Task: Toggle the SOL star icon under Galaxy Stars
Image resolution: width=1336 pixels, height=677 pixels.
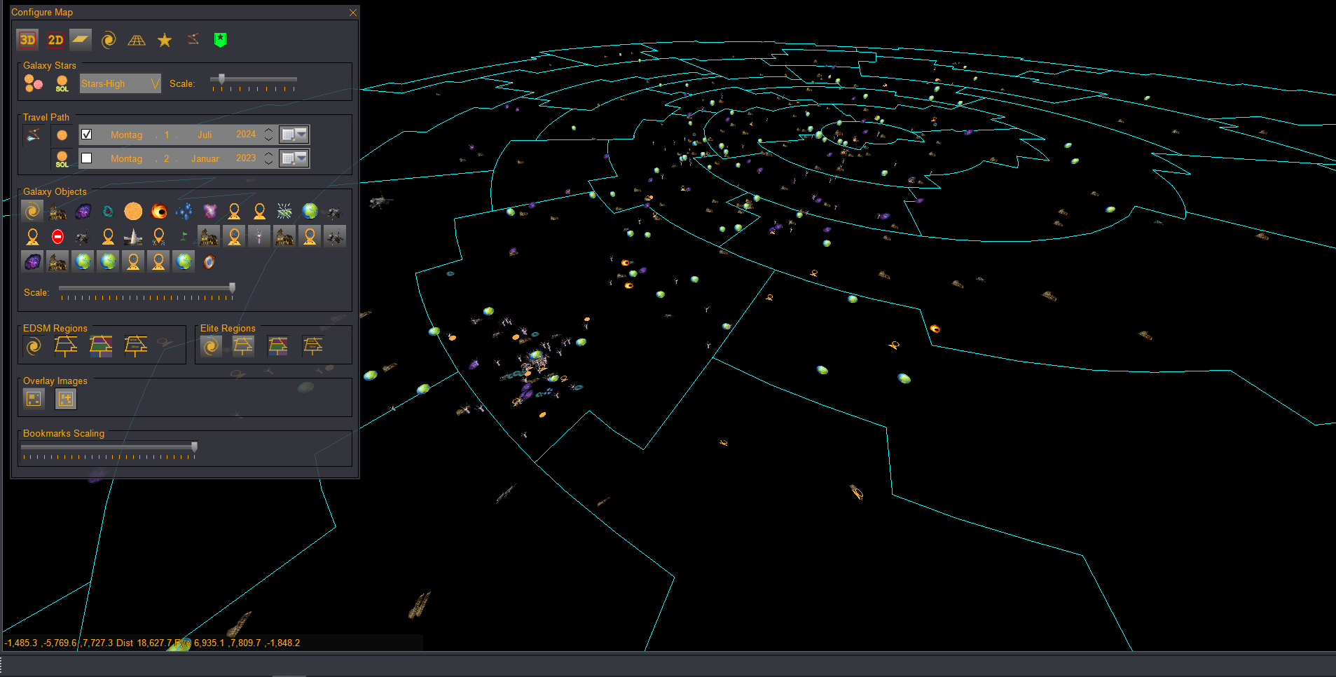Action: [x=62, y=83]
